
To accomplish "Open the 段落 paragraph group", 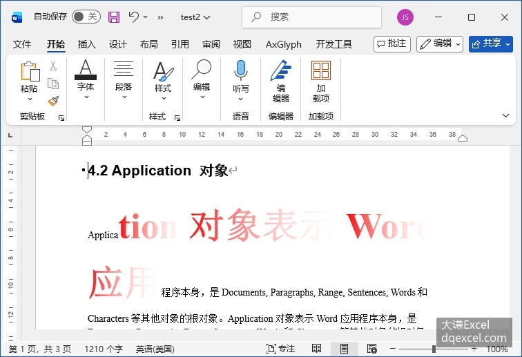I will click(x=124, y=79).
